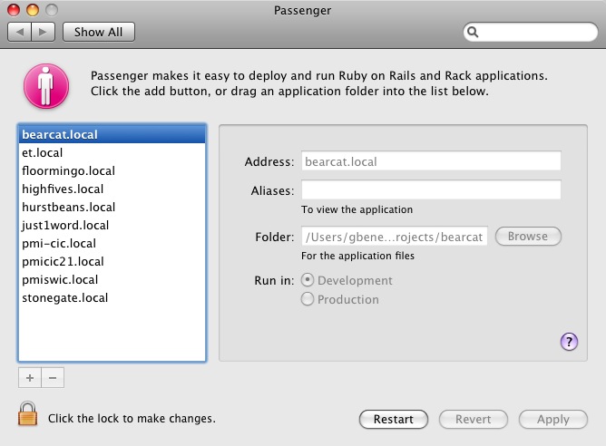Image resolution: width=606 pixels, height=446 pixels.
Task: Open the purple help question mark button
Action: [x=569, y=342]
